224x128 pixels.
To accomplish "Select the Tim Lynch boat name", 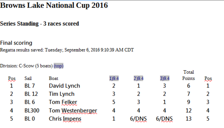I will click(x=62, y=94).
